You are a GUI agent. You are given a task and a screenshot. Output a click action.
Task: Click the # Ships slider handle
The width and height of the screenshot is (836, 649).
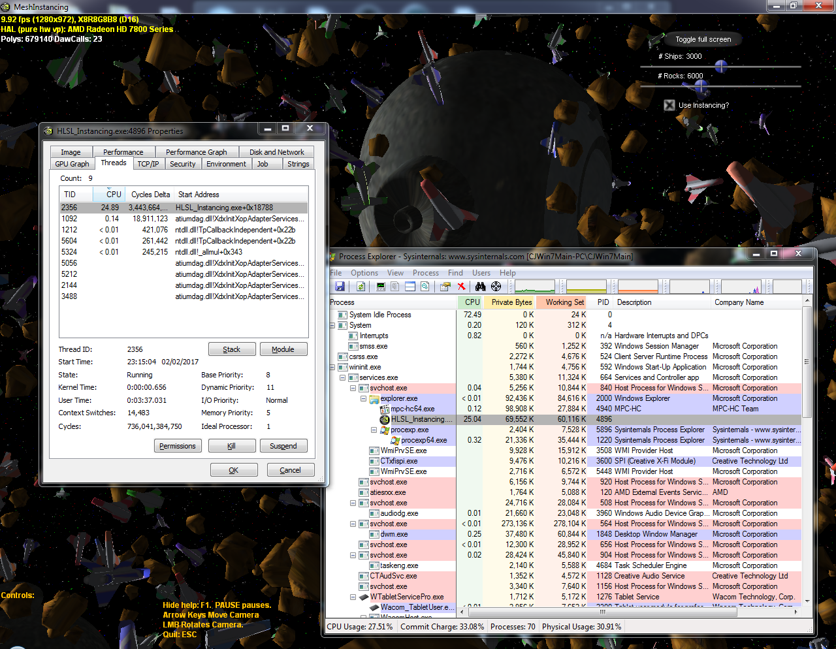[x=721, y=66]
